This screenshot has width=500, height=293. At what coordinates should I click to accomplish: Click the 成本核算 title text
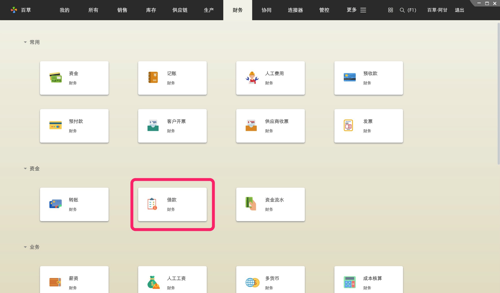tap(372, 278)
